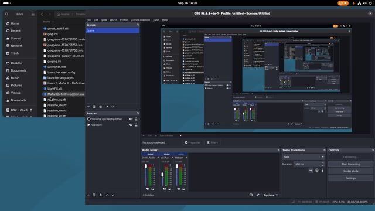Remove selected source with Sources trash icon
The image size is (375, 211).
coord(94,195)
